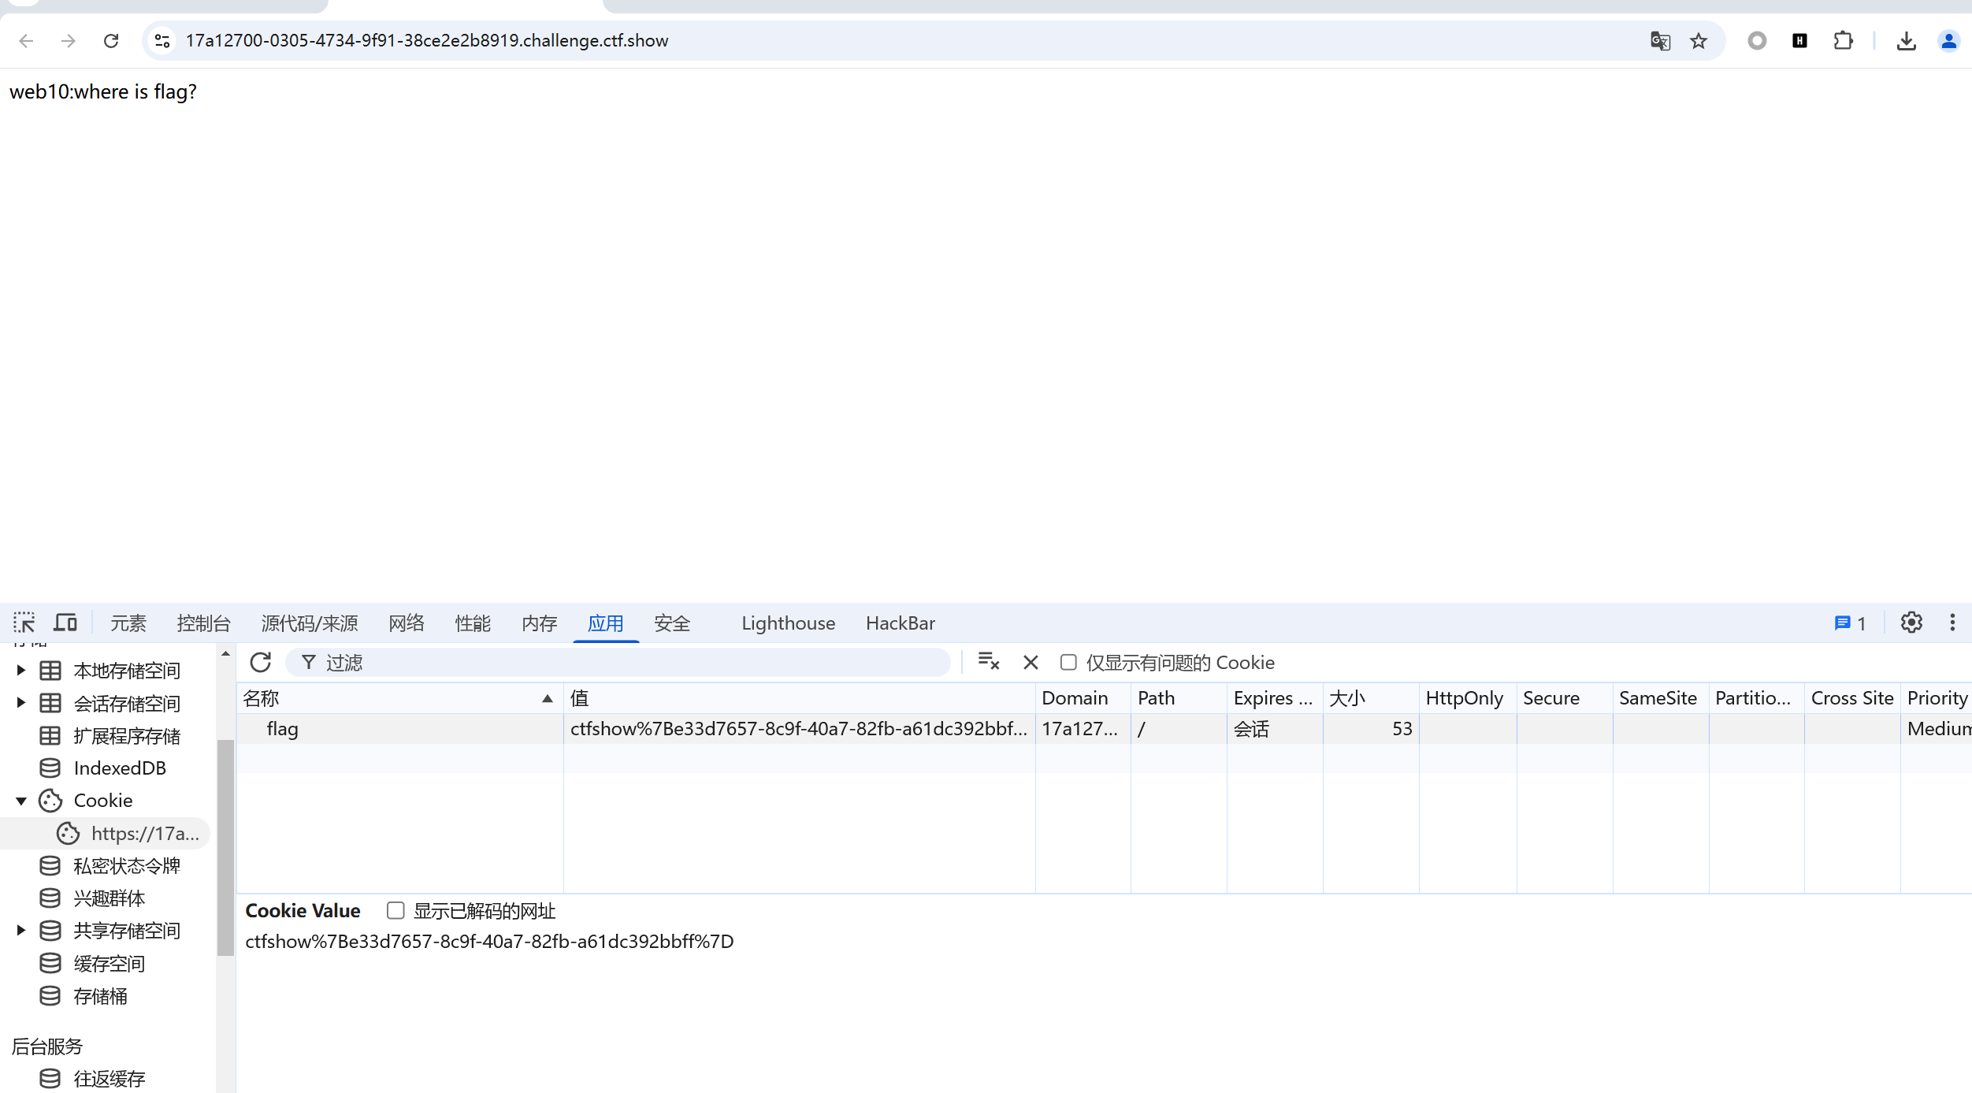
Task: Open DevTools settings gear
Action: click(x=1911, y=623)
